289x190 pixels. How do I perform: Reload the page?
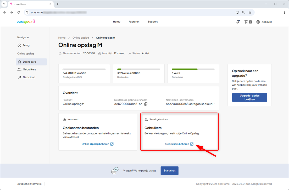19,12
